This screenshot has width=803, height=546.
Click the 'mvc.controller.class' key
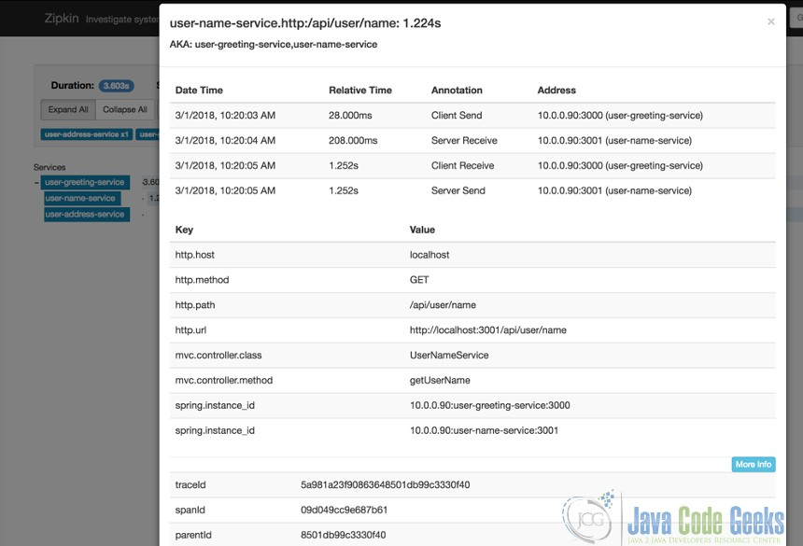click(218, 355)
